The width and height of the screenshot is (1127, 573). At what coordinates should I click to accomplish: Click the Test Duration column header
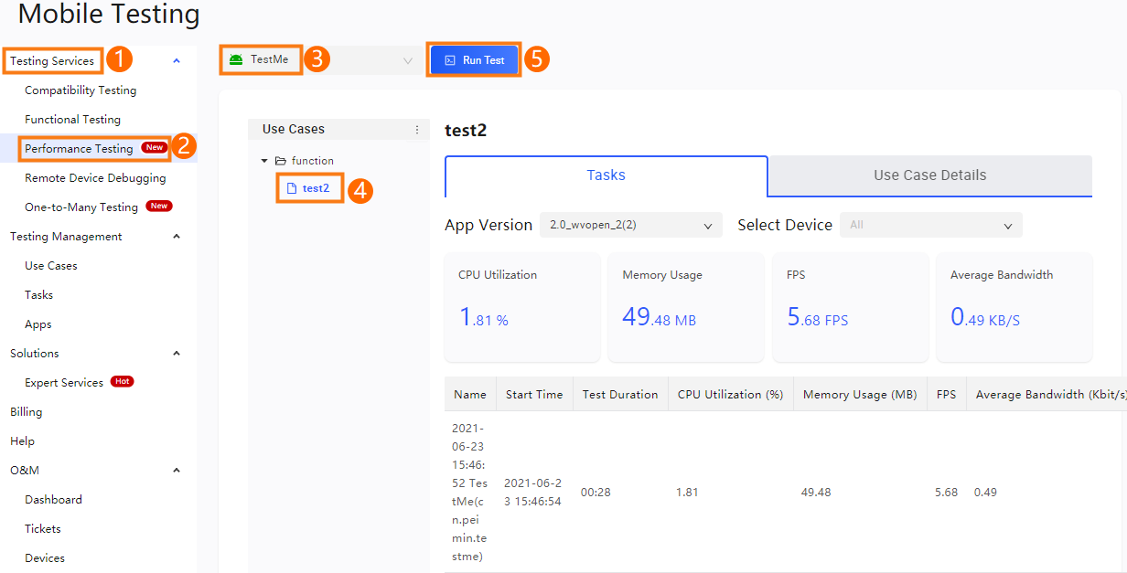coord(620,395)
